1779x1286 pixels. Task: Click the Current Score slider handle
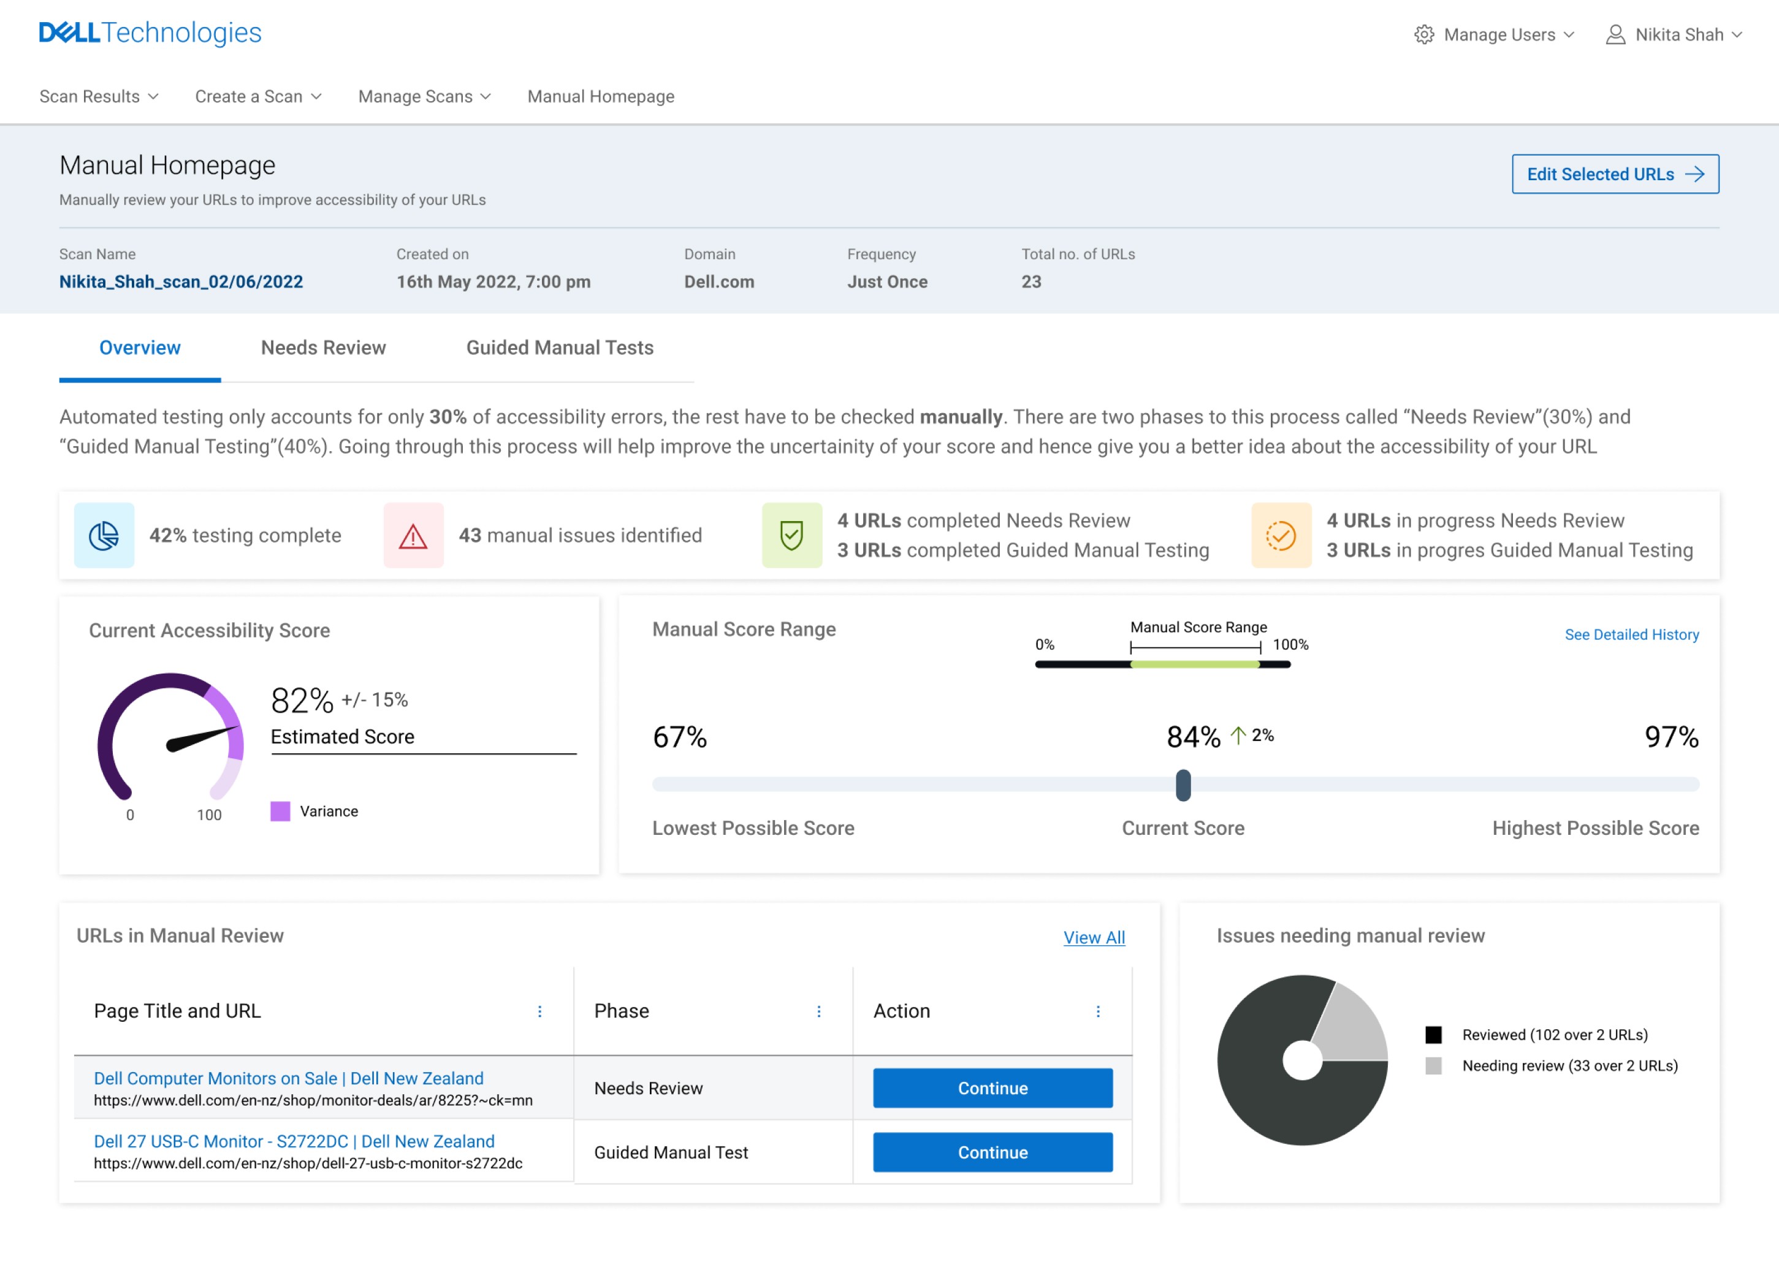pyautogui.click(x=1183, y=785)
